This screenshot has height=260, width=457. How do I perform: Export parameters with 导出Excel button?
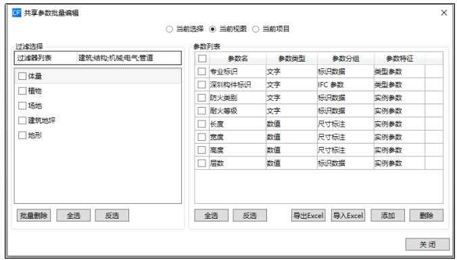click(308, 215)
